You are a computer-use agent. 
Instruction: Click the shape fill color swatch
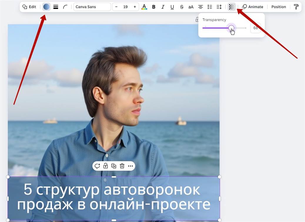point(46,7)
